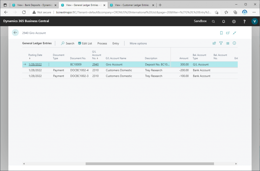Open the Bal. Account Type column header menu

[199, 57]
